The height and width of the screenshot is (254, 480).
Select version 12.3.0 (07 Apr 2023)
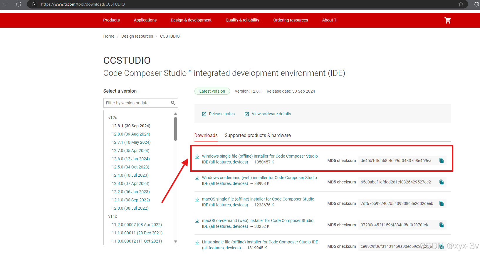tap(130, 183)
